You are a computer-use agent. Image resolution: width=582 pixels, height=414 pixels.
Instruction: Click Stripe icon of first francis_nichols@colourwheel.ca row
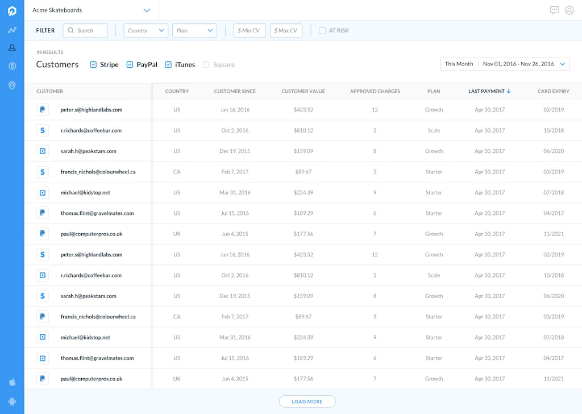pos(42,172)
